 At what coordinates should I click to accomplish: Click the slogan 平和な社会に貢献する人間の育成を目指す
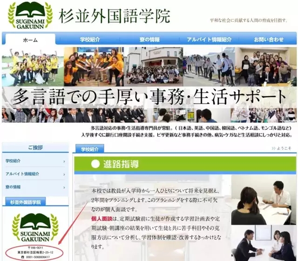pos(249,21)
